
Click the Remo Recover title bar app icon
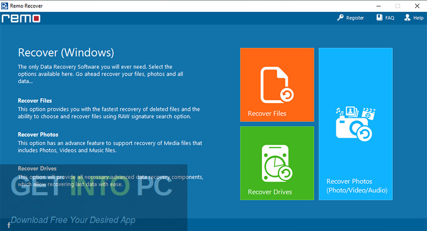(5, 6)
